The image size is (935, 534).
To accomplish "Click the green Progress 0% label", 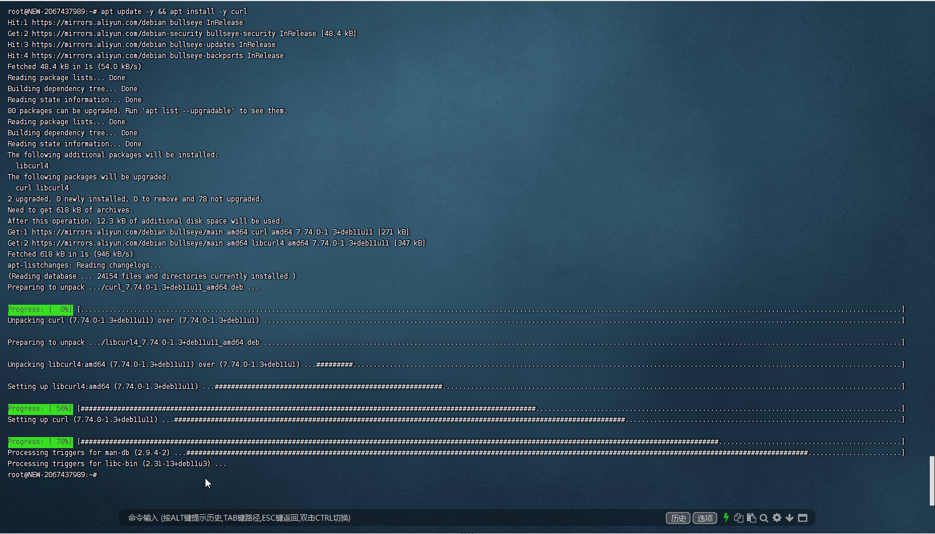I will pyautogui.click(x=40, y=309).
